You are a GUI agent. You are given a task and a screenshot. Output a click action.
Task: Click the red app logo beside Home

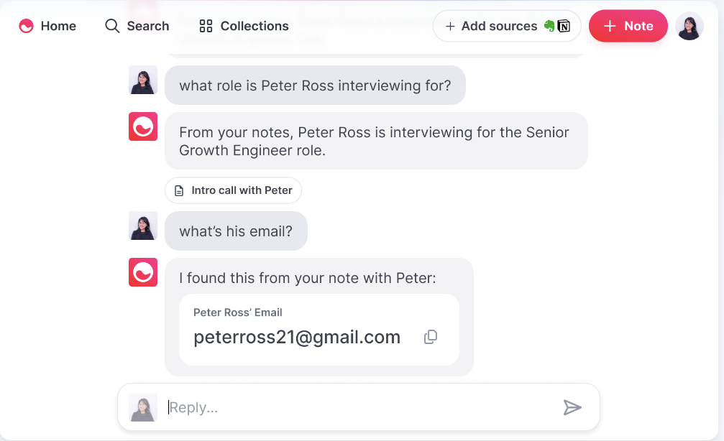coord(27,26)
